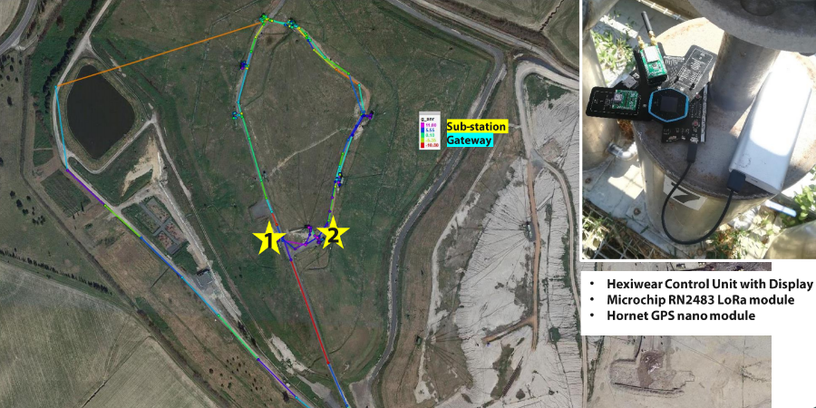Click the q_snr legend title
816x408 pixels.
click(427, 119)
